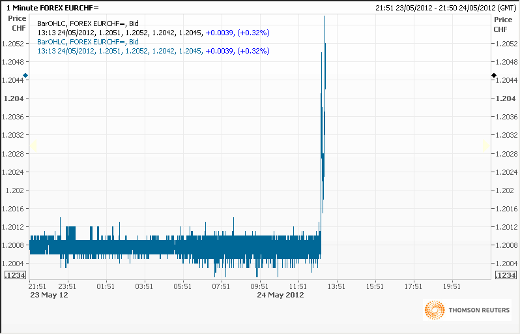The width and height of the screenshot is (520, 334).
Task: Click the pale arrow on the right price axis
Action: tap(485, 145)
